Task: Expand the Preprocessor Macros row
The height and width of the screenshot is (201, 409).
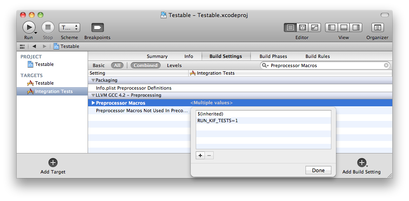Action: 93,103
